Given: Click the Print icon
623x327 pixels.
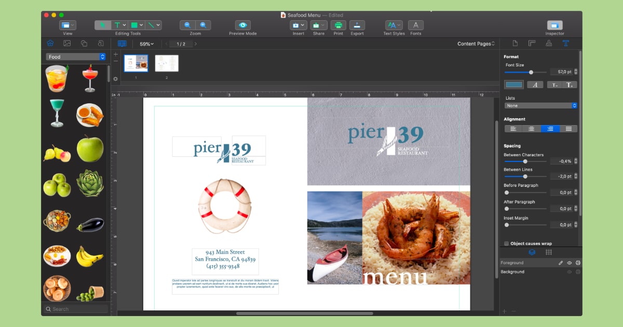Looking at the screenshot, I should pos(338,24).
